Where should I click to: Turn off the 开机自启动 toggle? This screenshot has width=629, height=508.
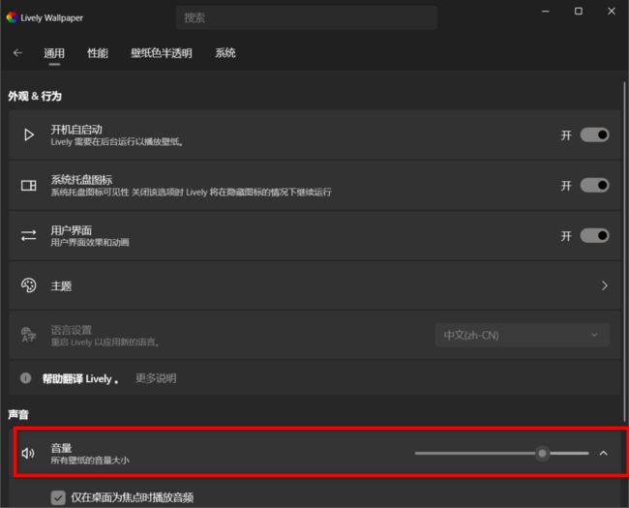tap(594, 134)
